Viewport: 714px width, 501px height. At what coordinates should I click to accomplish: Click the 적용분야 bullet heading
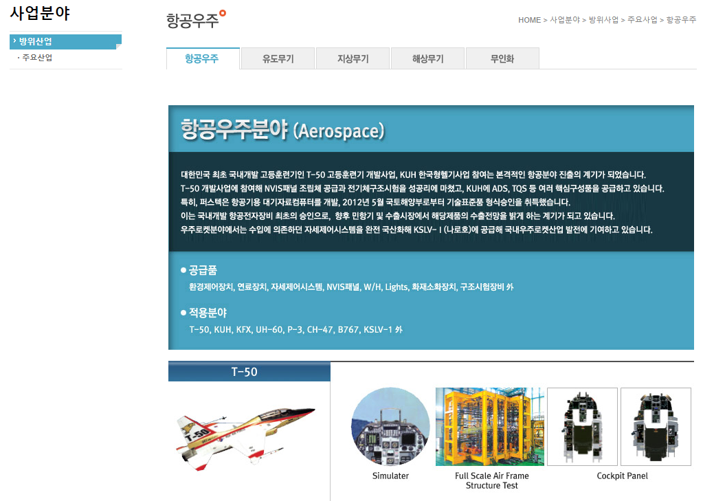tap(208, 313)
